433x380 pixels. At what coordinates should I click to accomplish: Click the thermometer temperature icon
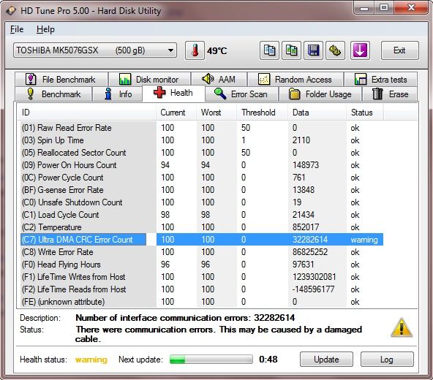pos(195,50)
